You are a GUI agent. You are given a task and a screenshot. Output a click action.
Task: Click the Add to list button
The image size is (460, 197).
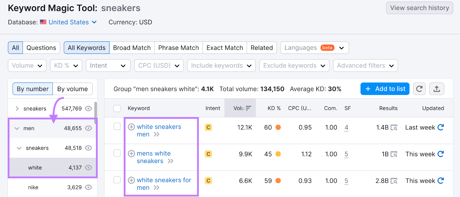(385, 89)
